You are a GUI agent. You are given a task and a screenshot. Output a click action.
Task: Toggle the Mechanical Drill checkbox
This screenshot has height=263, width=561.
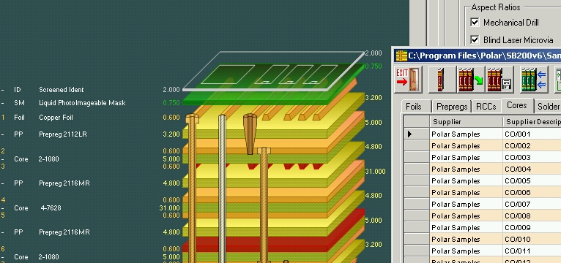tap(475, 23)
